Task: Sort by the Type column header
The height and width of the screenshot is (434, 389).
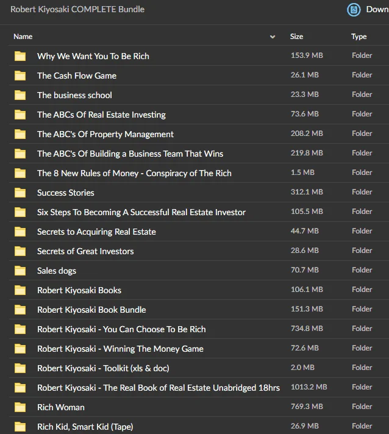Action: (x=359, y=37)
